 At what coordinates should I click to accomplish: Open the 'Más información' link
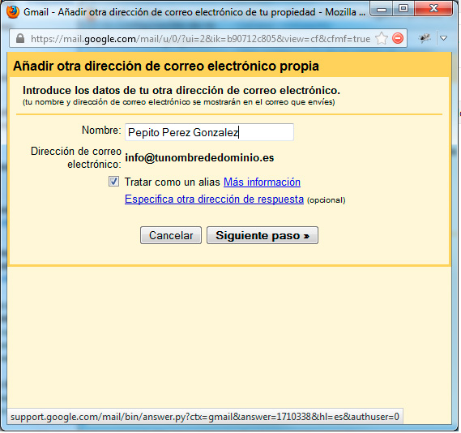coord(262,182)
